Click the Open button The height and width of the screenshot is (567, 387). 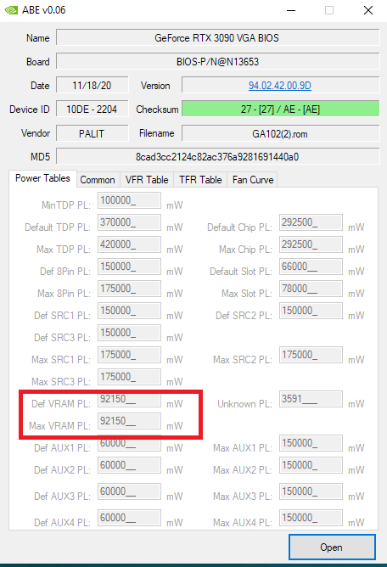pyautogui.click(x=332, y=547)
